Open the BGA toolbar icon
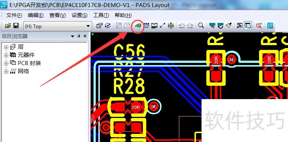The height and width of the screenshot is (142, 288). click(171, 26)
